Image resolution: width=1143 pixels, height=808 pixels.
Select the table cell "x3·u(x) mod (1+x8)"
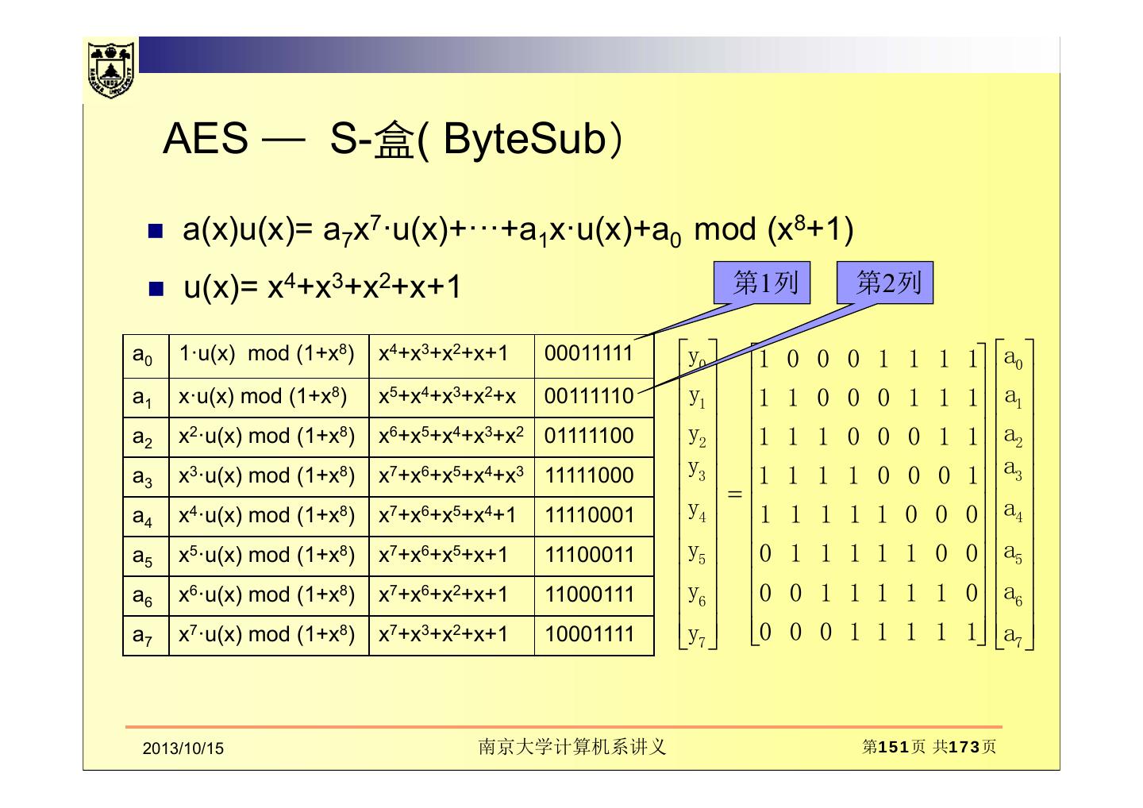269,477
